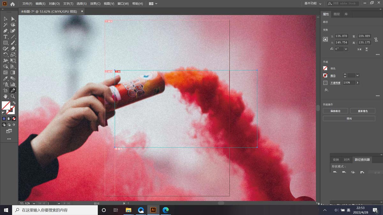Screen dimensions: 383x215
Task: Select the Direct Selection tool
Action: [13, 19]
